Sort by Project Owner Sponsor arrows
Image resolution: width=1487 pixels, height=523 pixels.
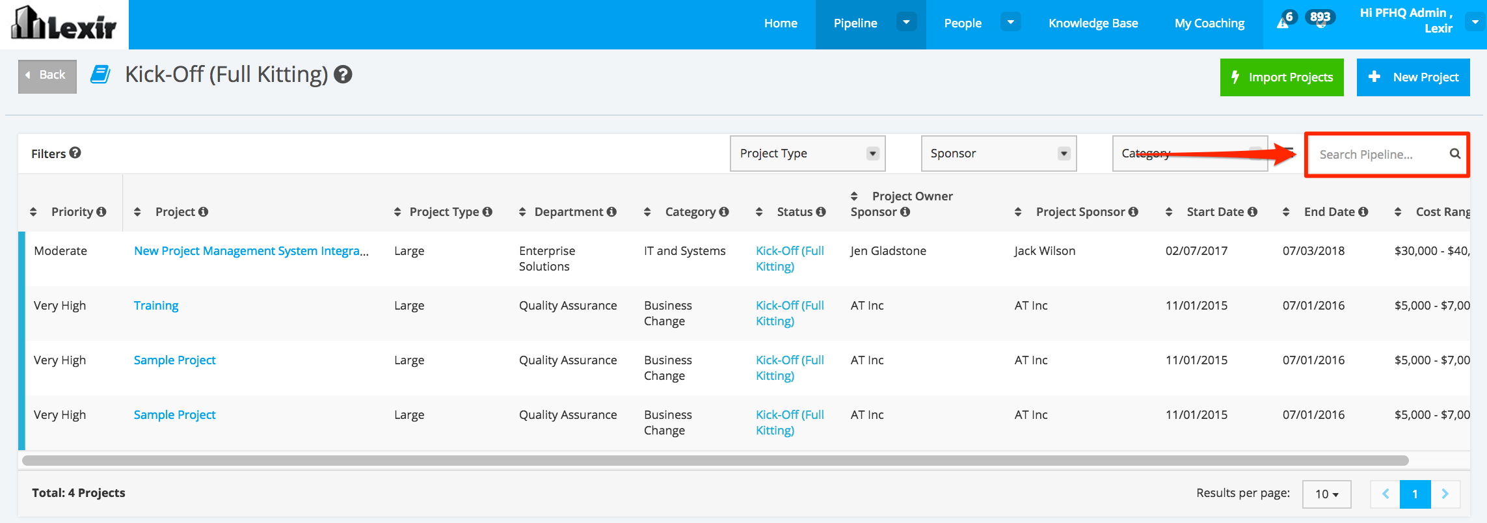click(x=854, y=196)
